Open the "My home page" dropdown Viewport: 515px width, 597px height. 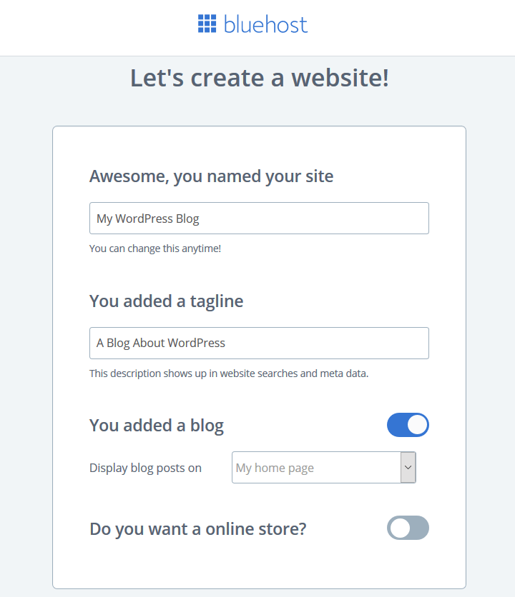[x=324, y=468]
